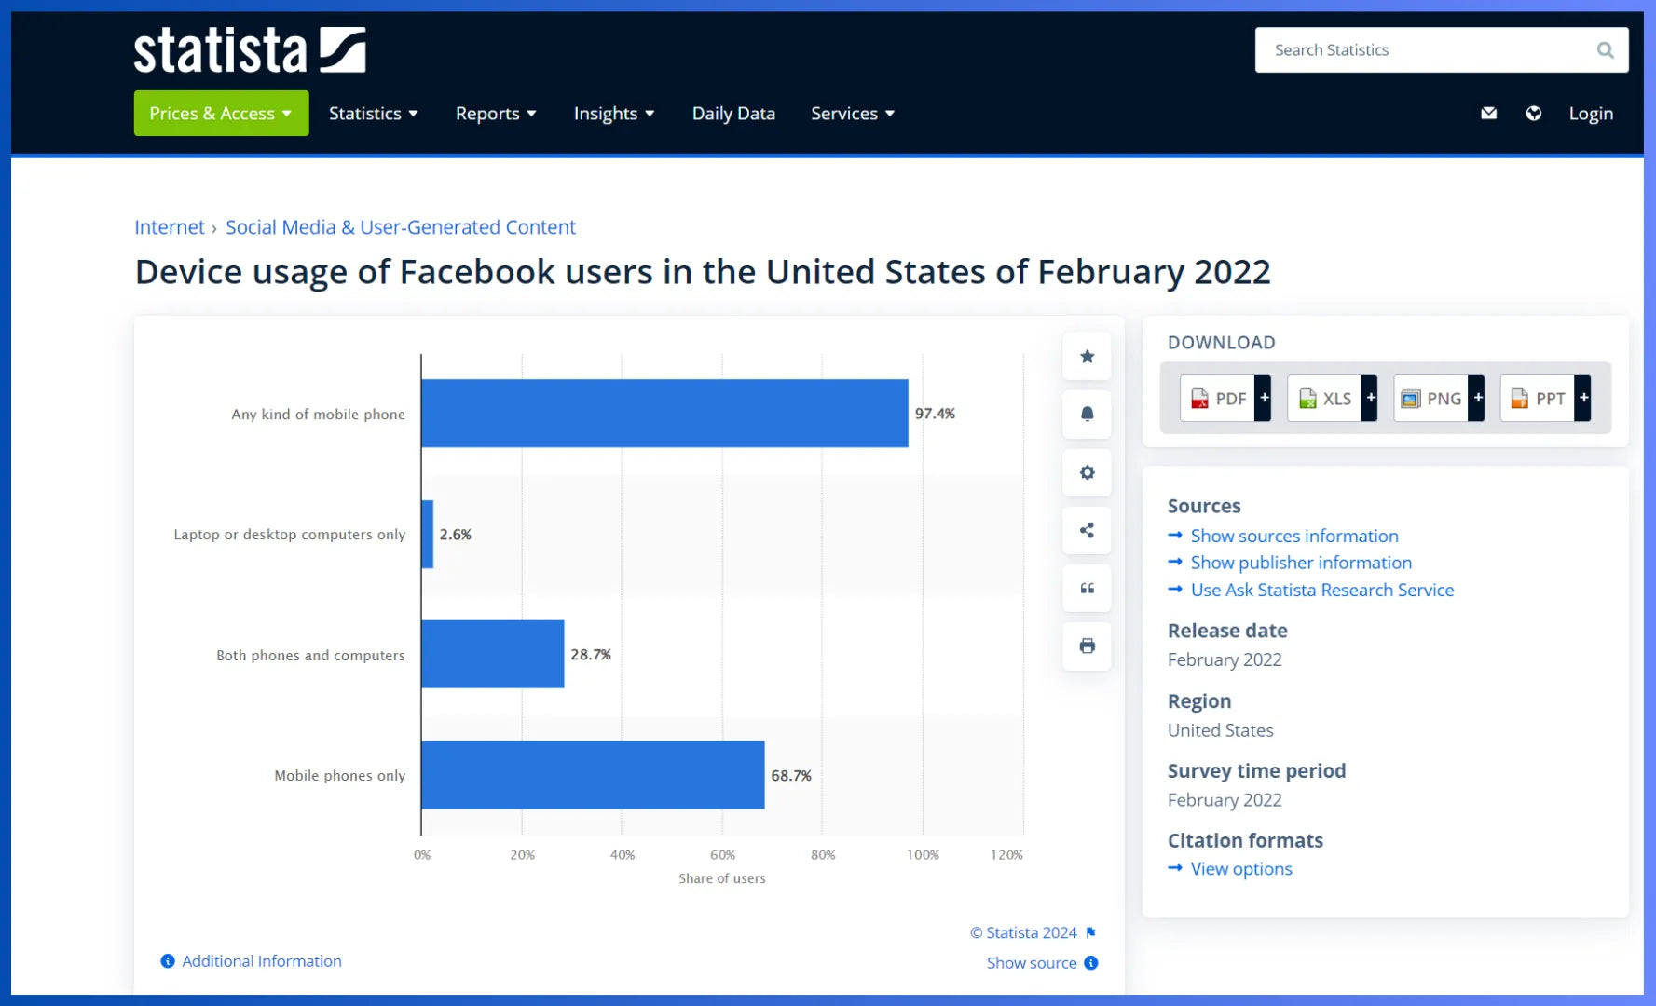Click the Login link
The image size is (1656, 1006).
pyautogui.click(x=1591, y=114)
